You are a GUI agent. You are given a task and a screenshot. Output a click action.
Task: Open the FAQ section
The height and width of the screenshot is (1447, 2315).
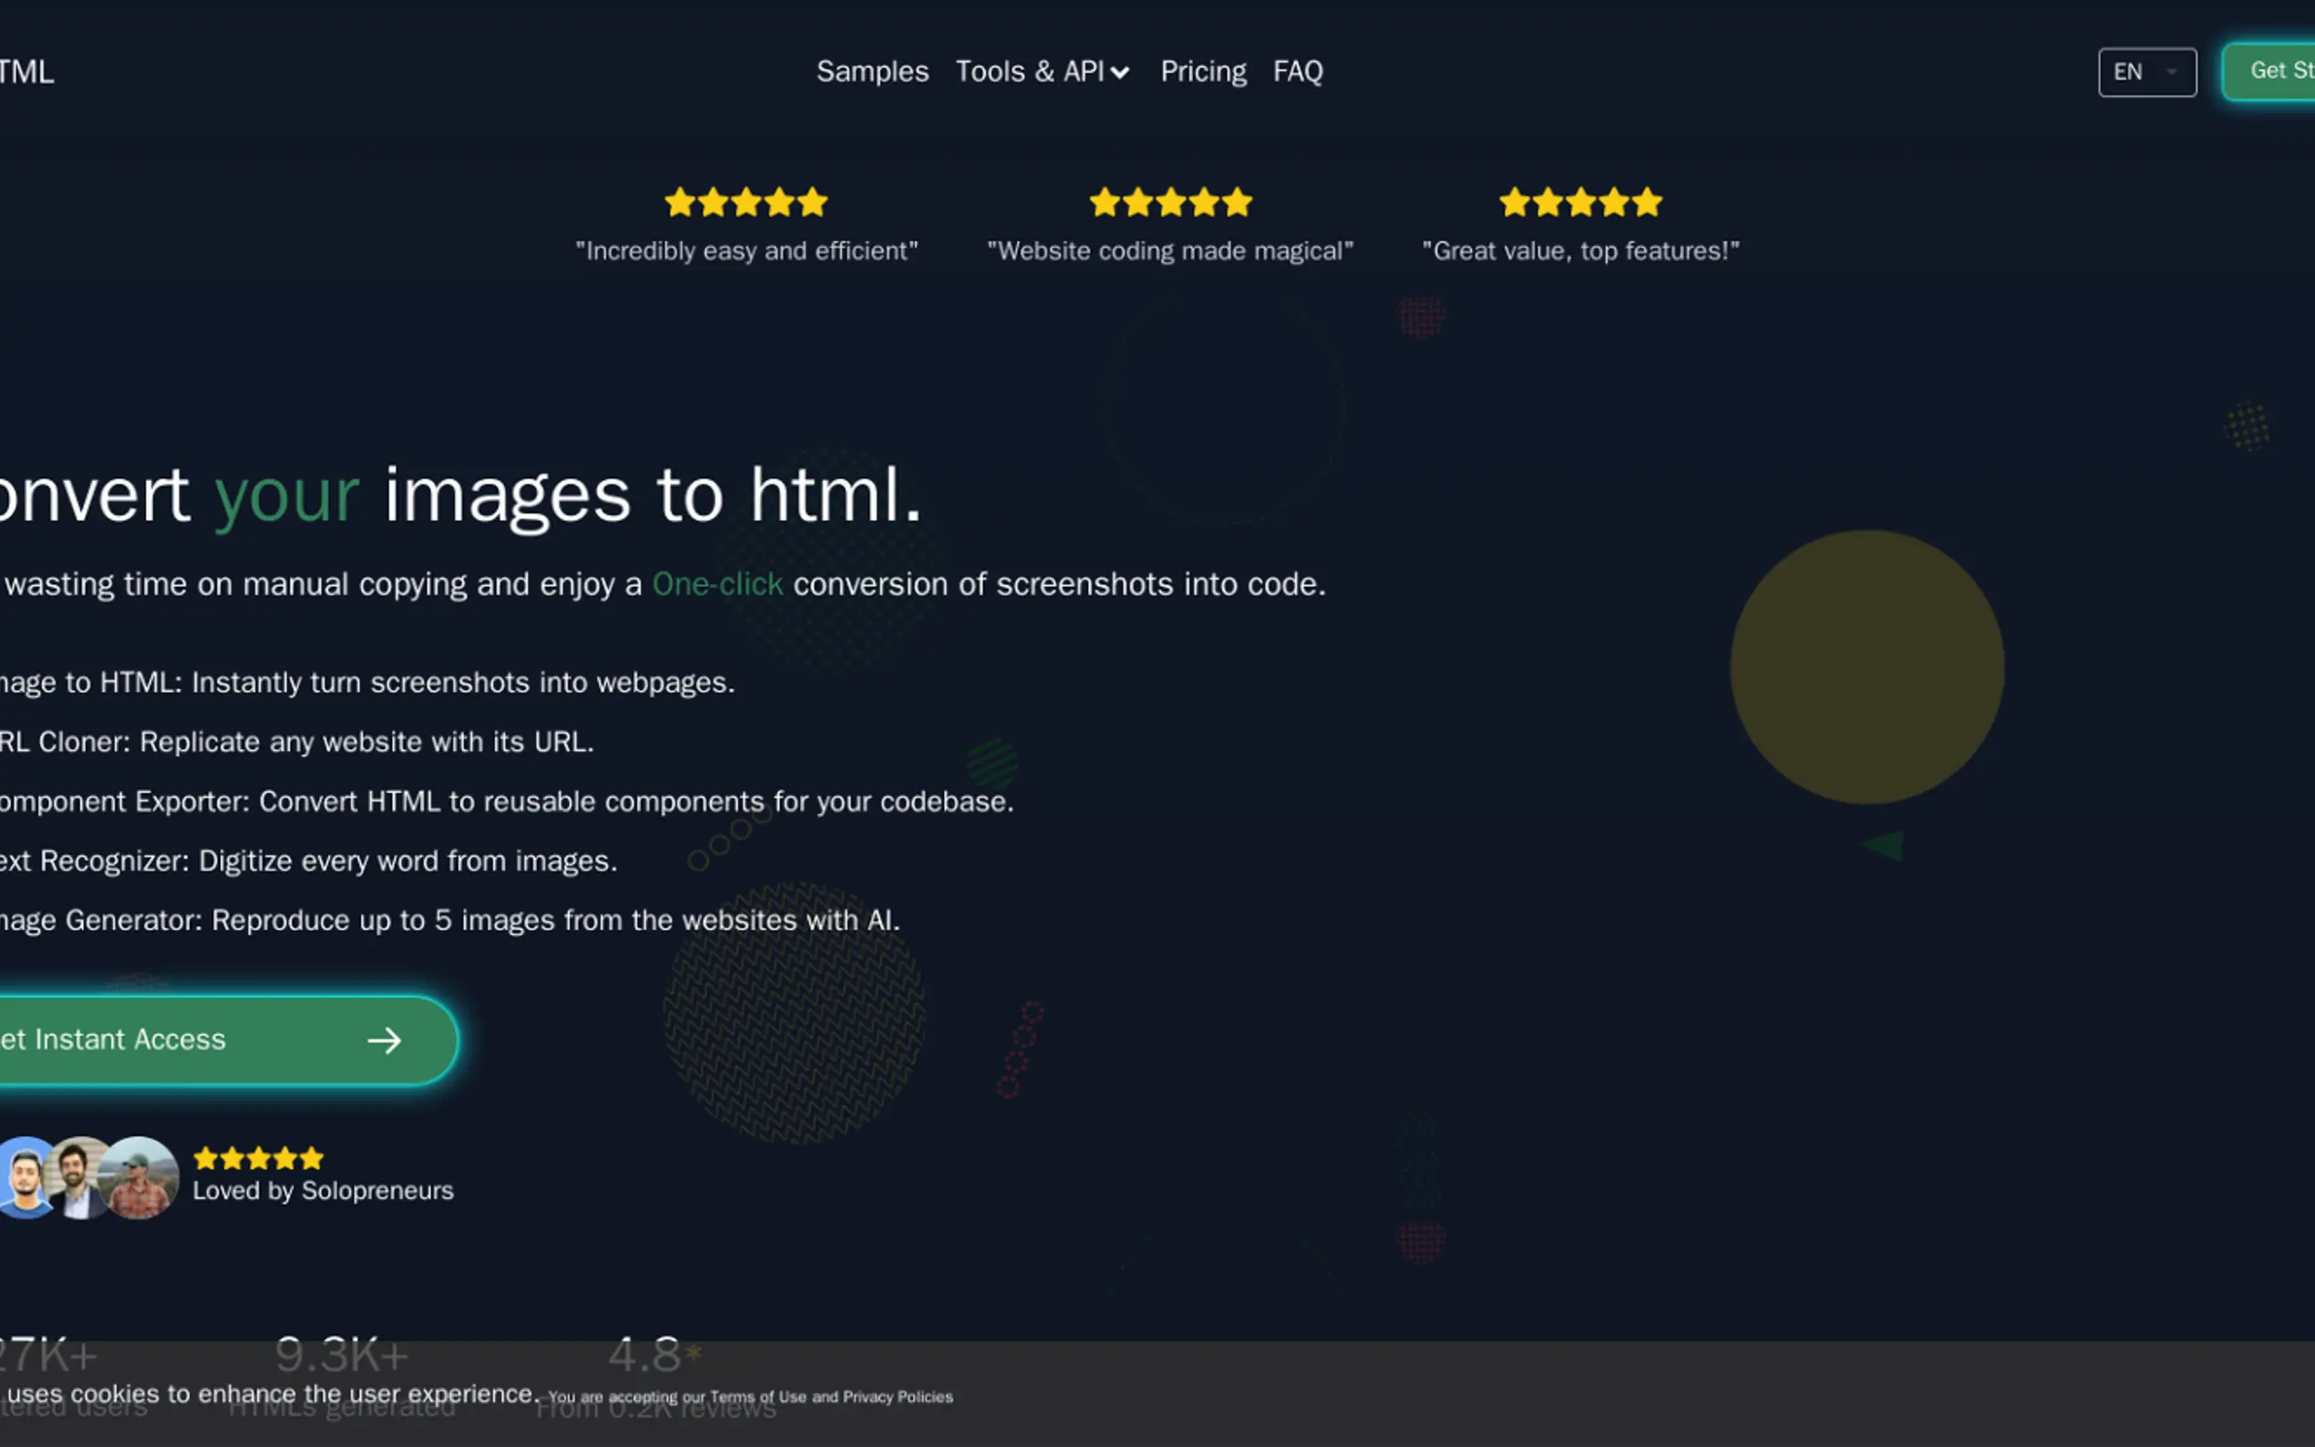tap(1297, 72)
